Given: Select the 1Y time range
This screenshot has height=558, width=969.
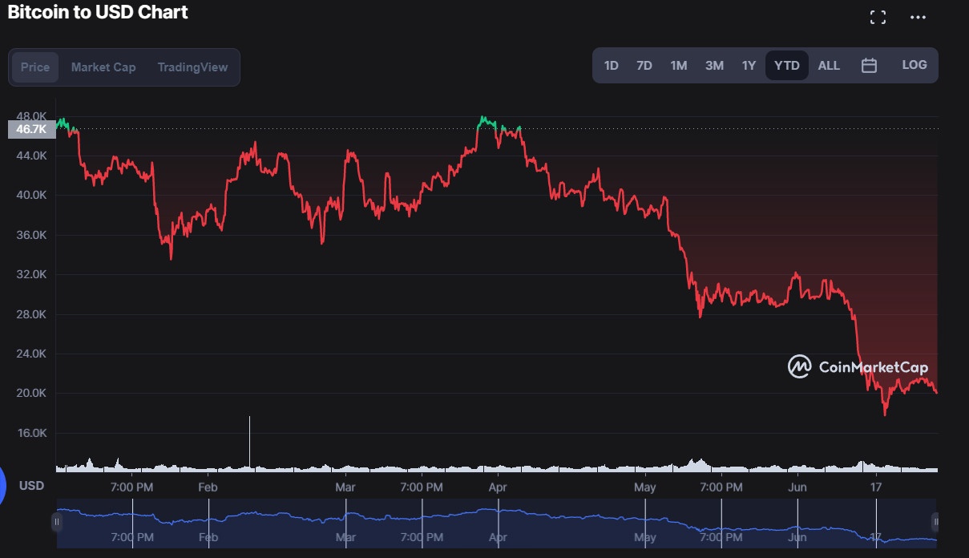Looking at the screenshot, I should (x=749, y=66).
